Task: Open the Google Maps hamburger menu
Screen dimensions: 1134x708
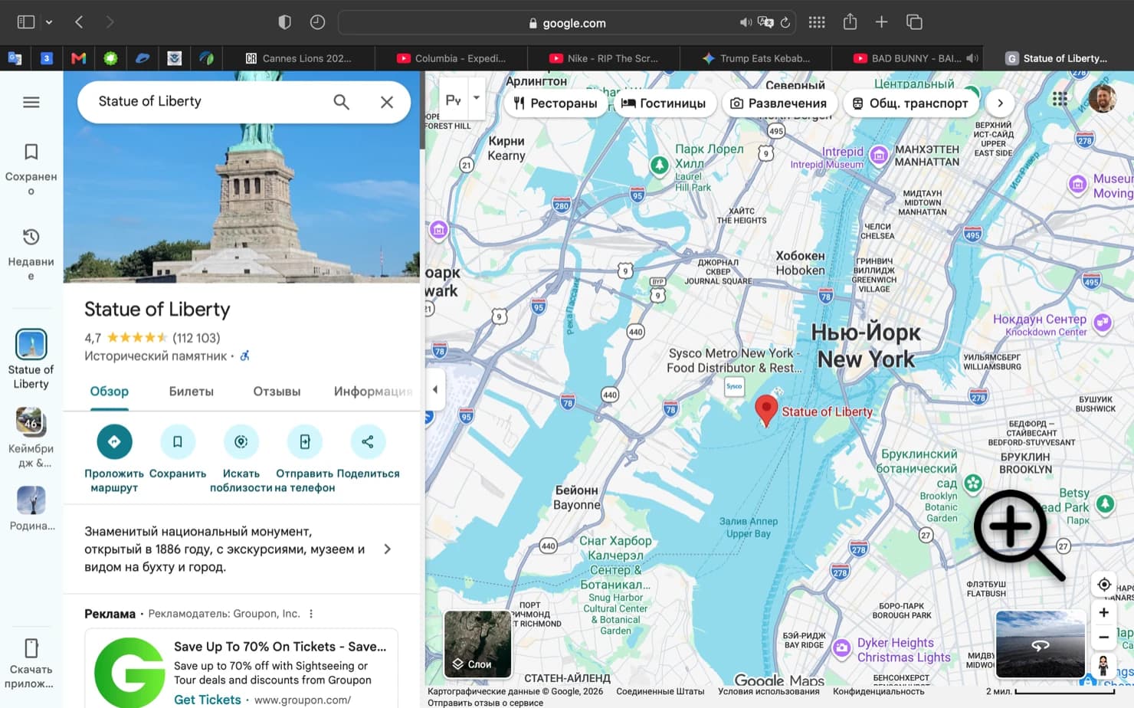Action: [x=31, y=102]
